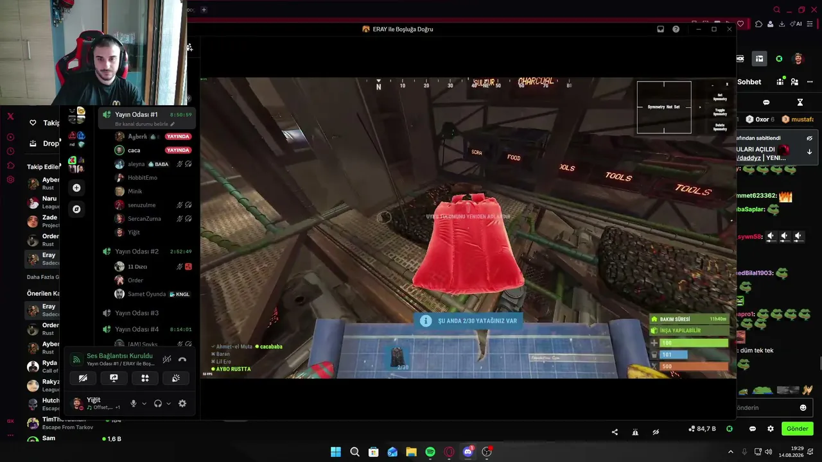
Task: Expand pinned chat message arrow
Action: [x=810, y=152]
